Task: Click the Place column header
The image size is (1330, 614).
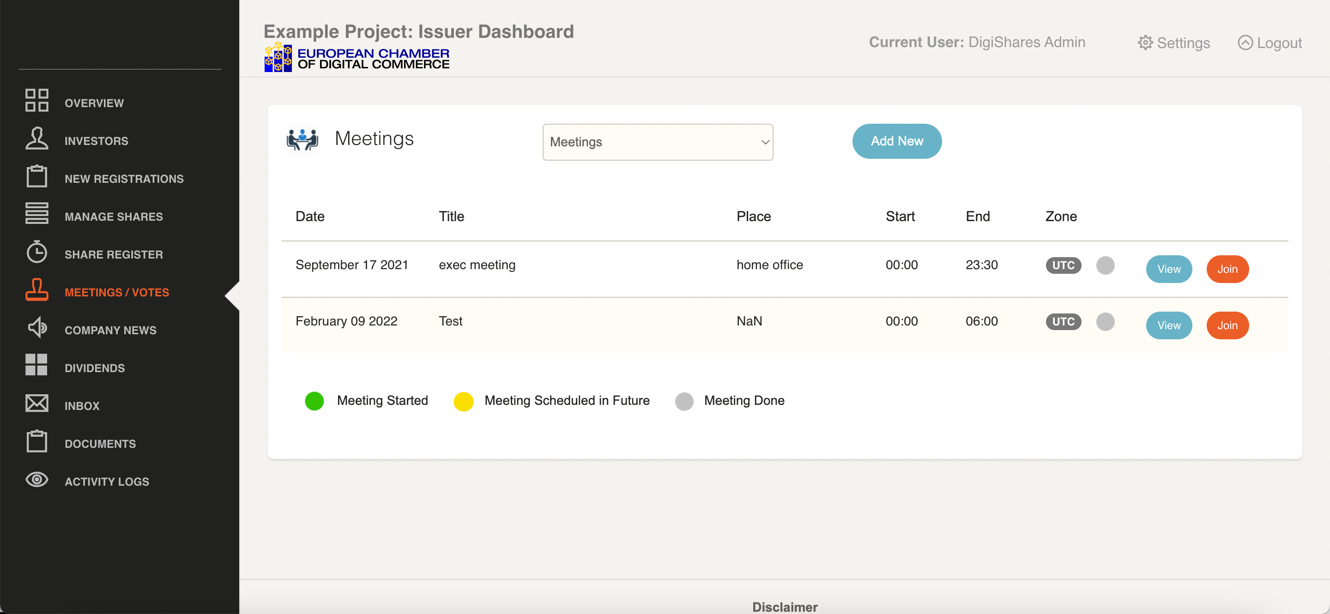Action: coord(753,216)
